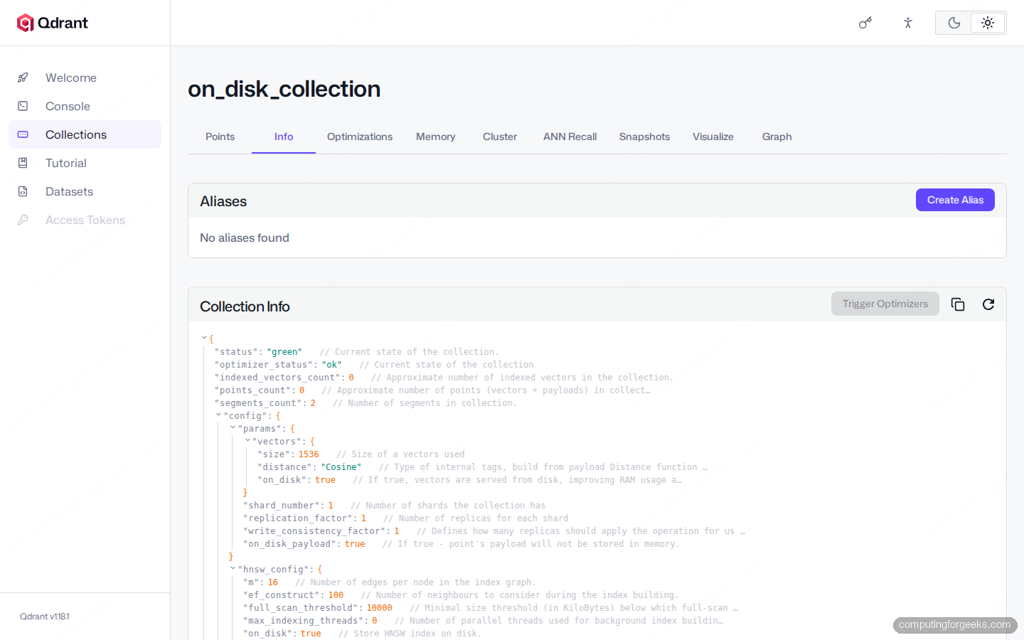The height and width of the screenshot is (640, 1024).
Task: Click the "indexed_vectors_count" line
Action: tap(284, 378)
